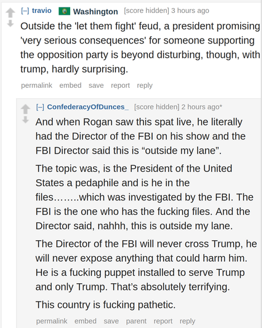Reply to travio's comment
The image size is (266, 328).
point(145,85)
